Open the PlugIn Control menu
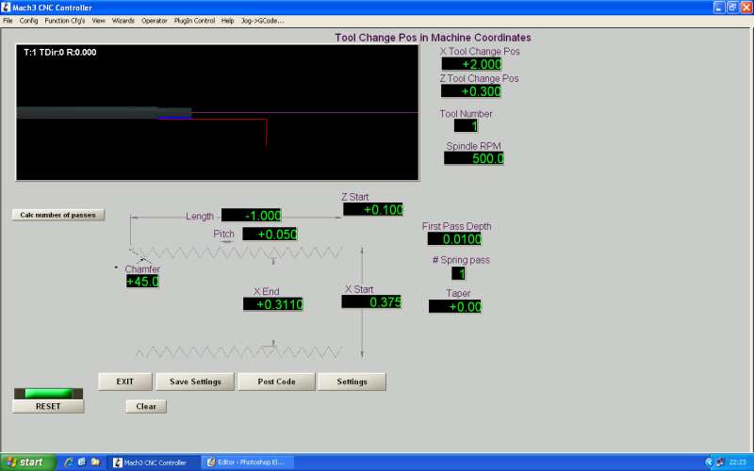This screenshot has height=471, width=754. coord(194,21)
